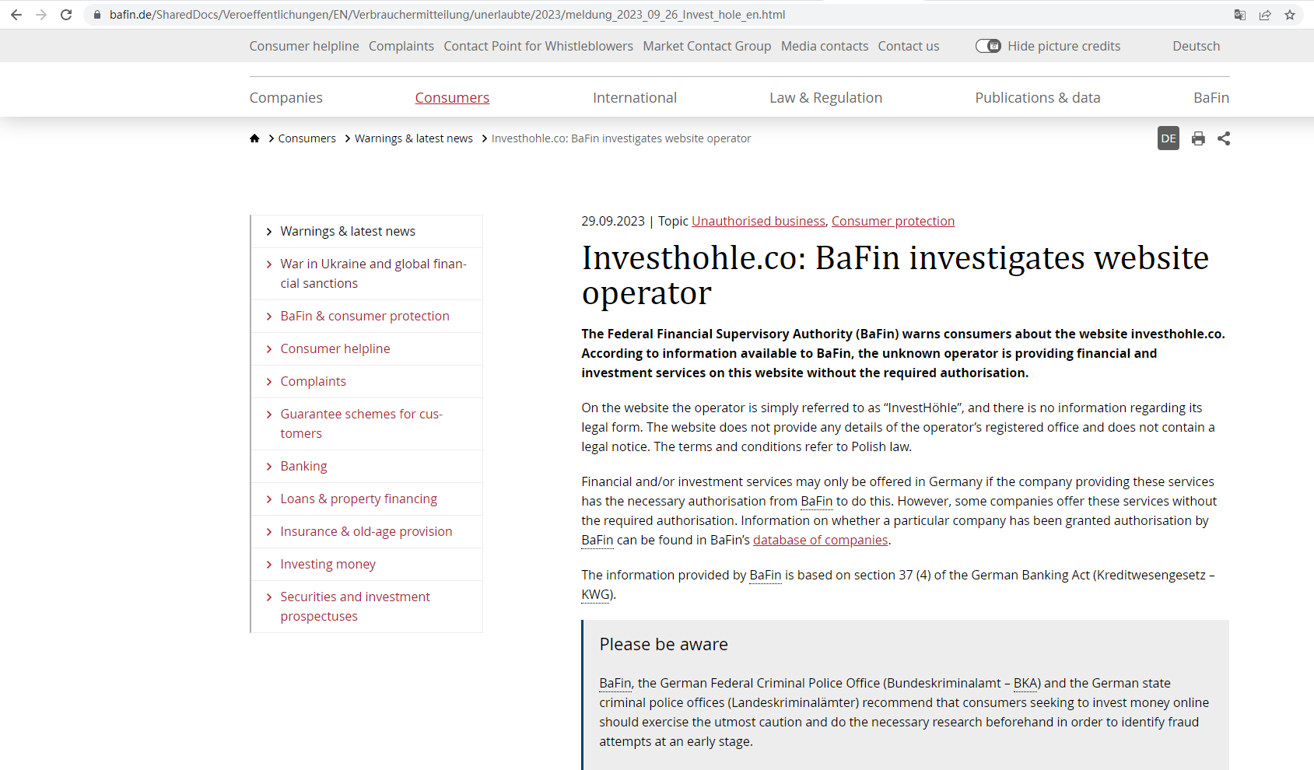Open the Law & Regulation main menu
The width and height of the screenshot is (1314, 770).
click(x=825, y=97)
